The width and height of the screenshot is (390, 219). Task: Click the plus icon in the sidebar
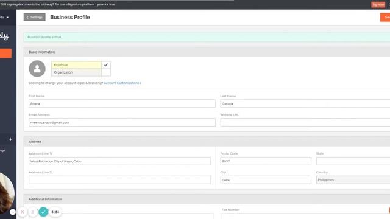(x=10, y=139)
